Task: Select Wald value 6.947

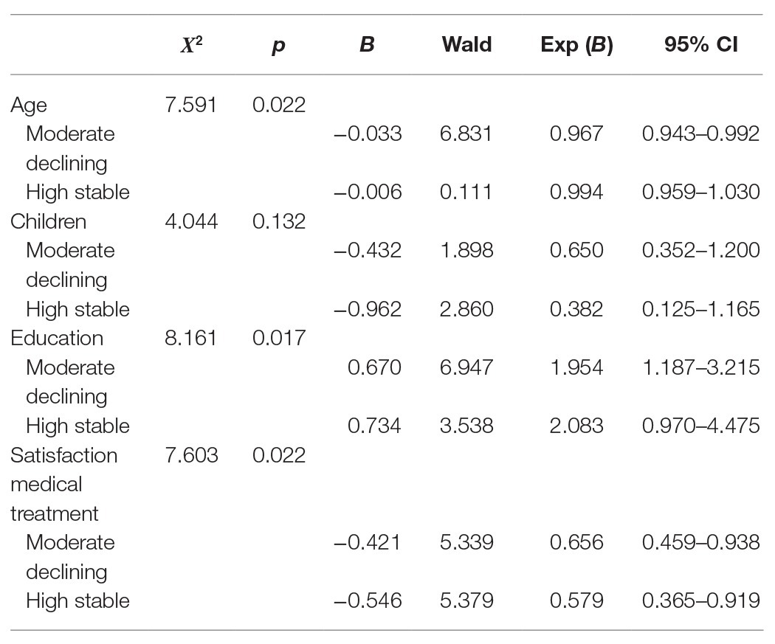Action: (466, 367)
